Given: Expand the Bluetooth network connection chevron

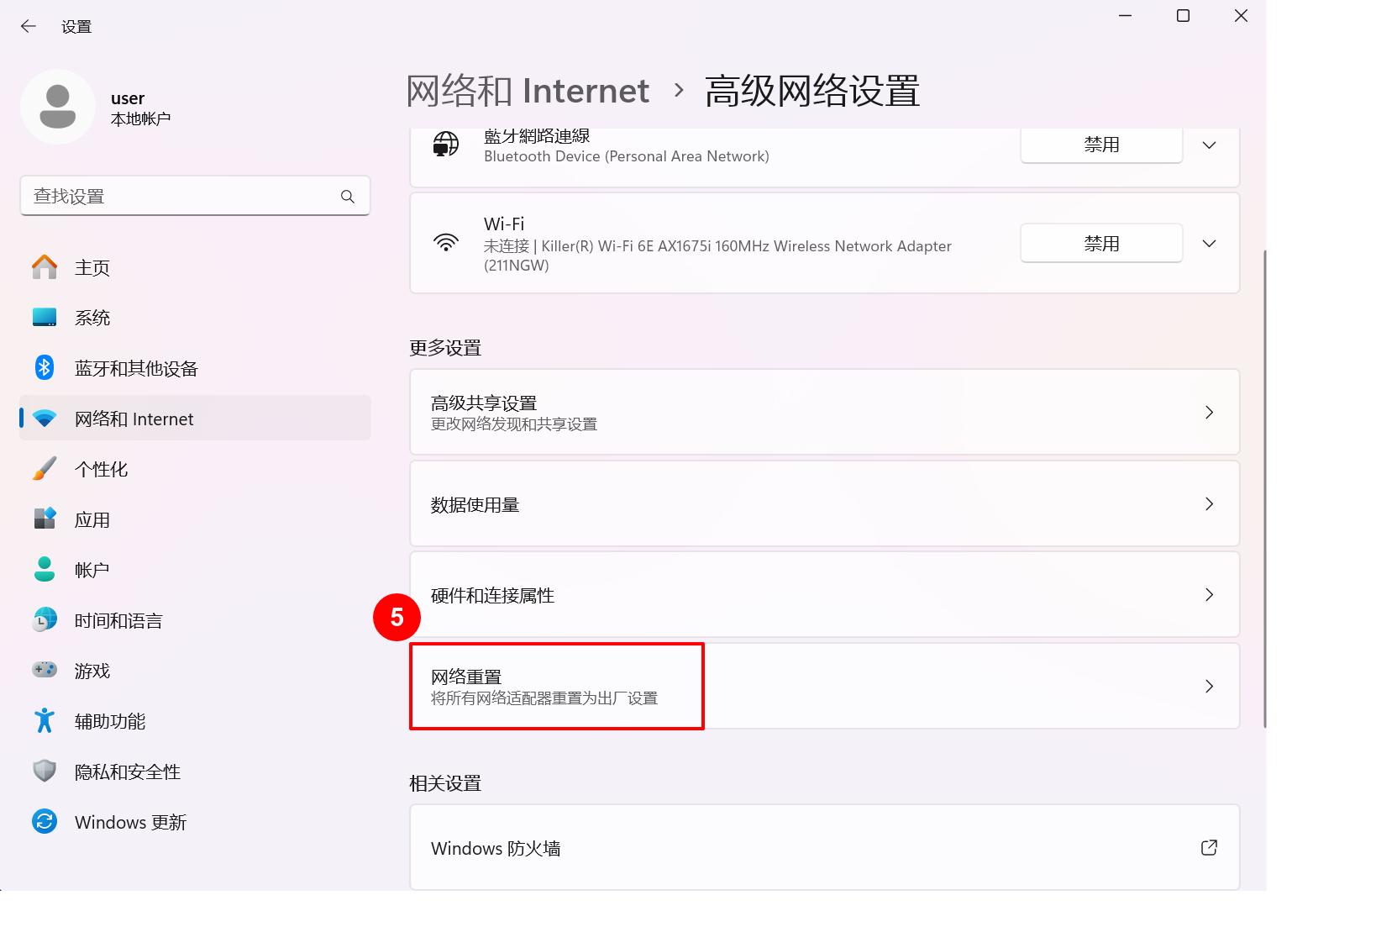Looking at the screenshot, I should click(x=1209, y=144).
